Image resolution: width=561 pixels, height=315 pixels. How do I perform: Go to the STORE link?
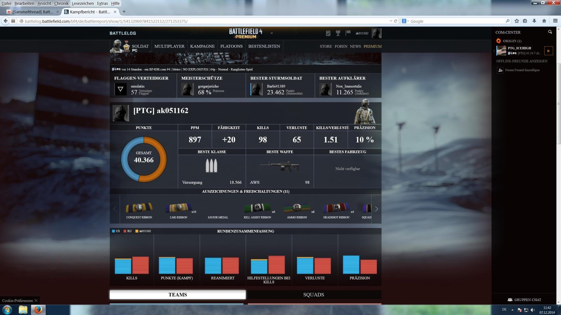click(326, 46)
